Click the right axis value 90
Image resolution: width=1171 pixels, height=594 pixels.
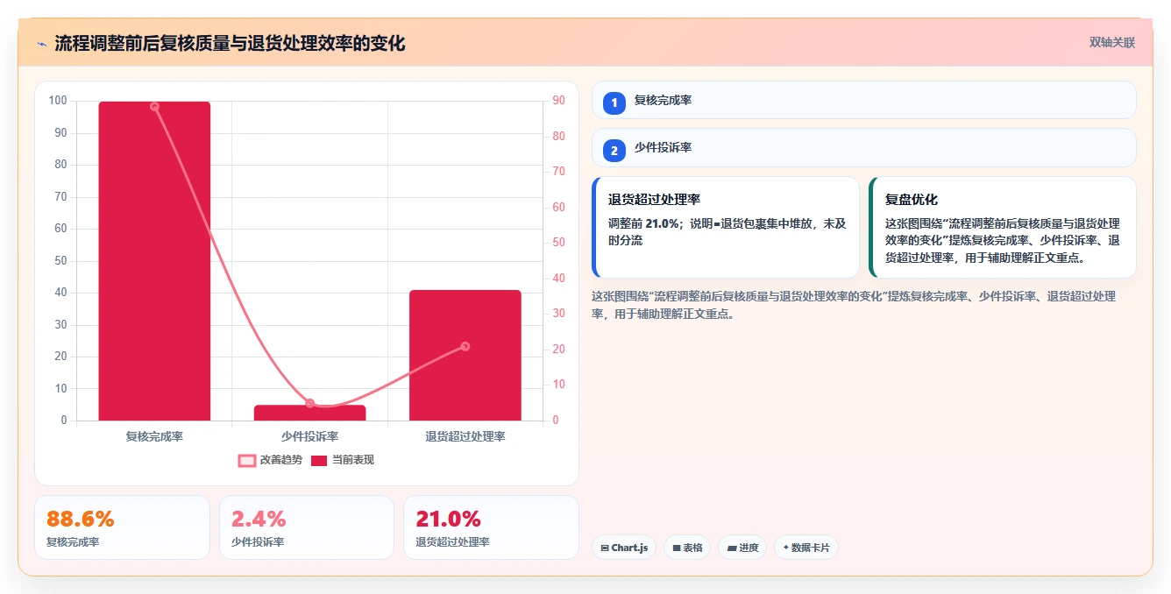click(x=558, y=101)
